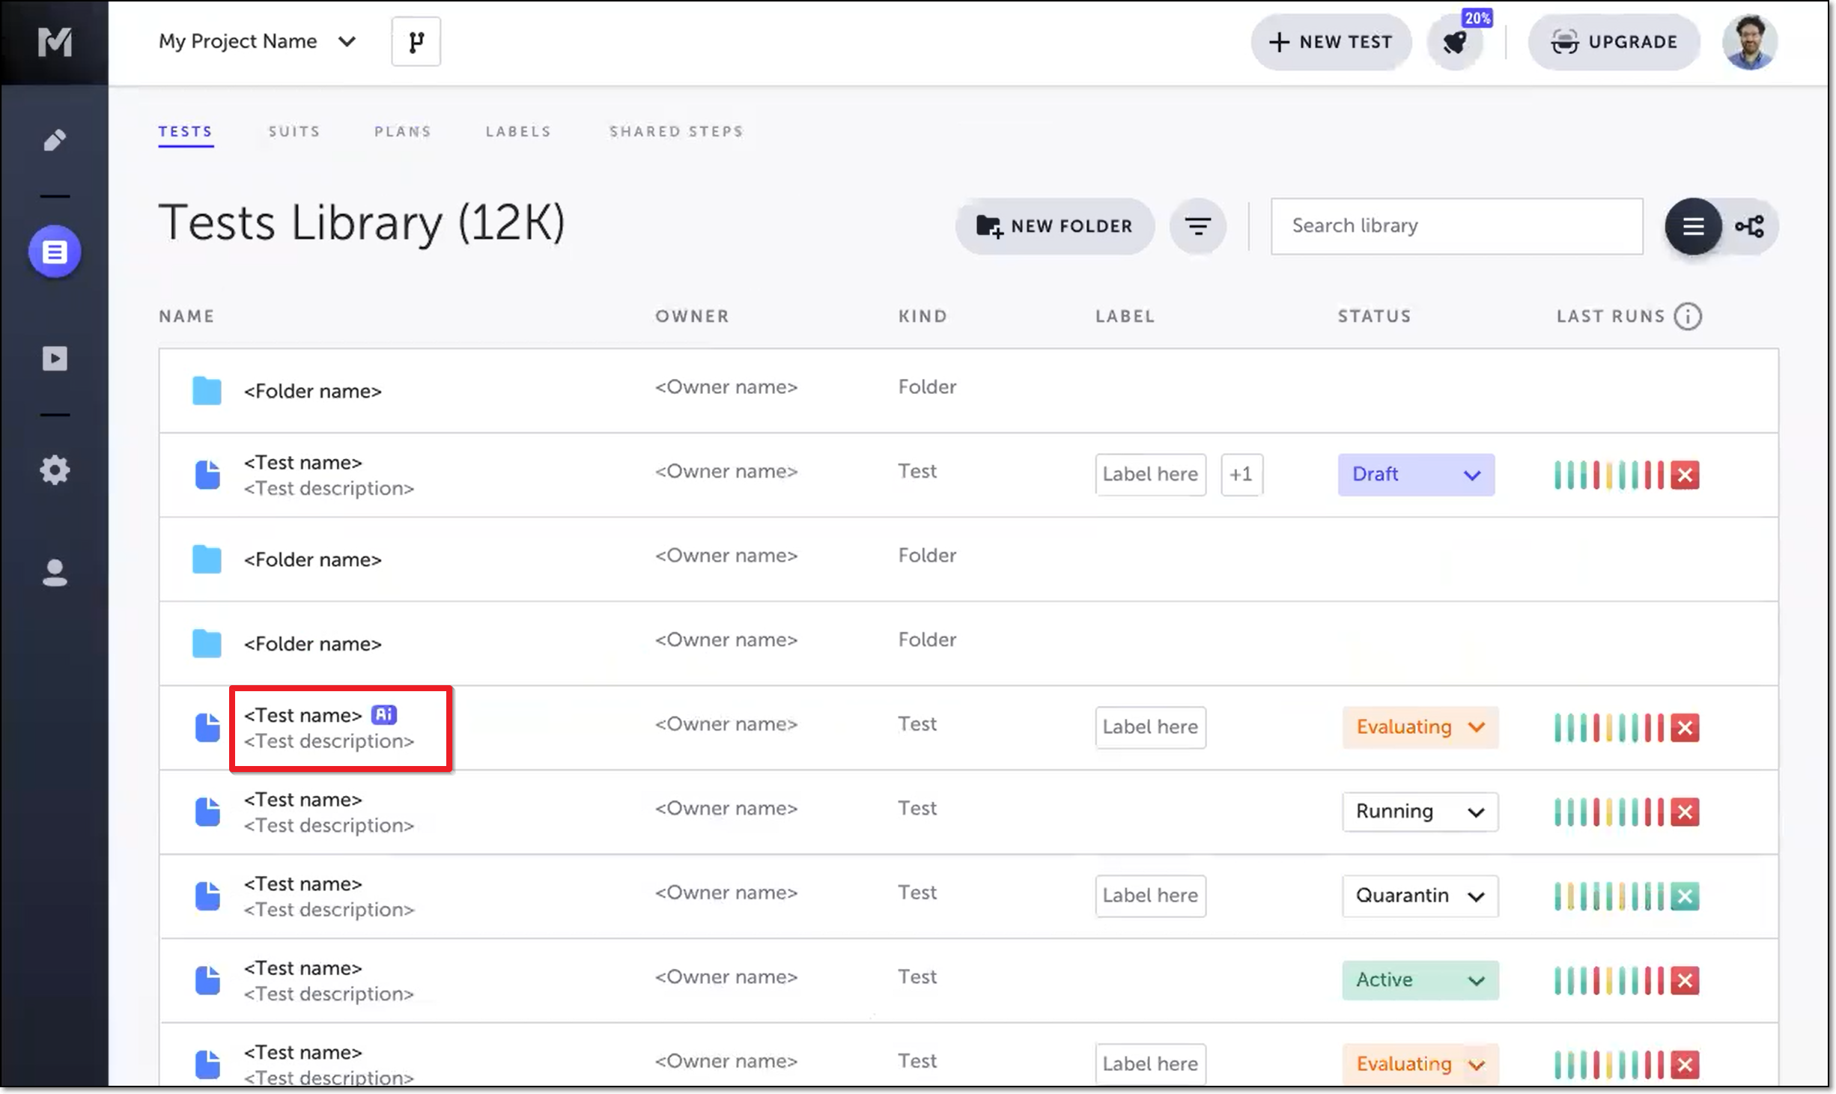Switch to the Shared Steps tab

(x=675, y=132)
